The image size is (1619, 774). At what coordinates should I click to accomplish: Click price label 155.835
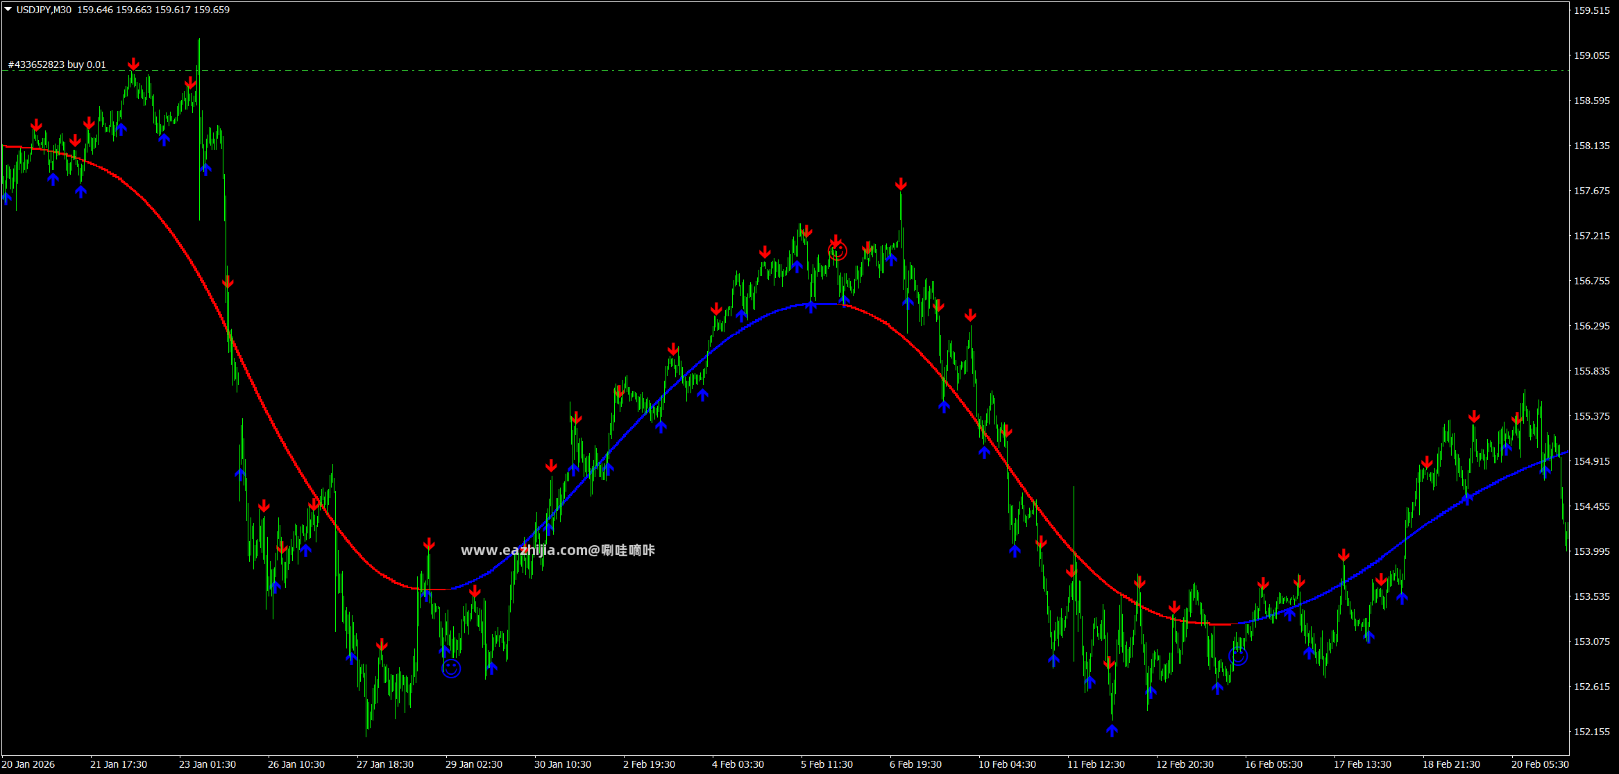click(x=1592, y=371)
